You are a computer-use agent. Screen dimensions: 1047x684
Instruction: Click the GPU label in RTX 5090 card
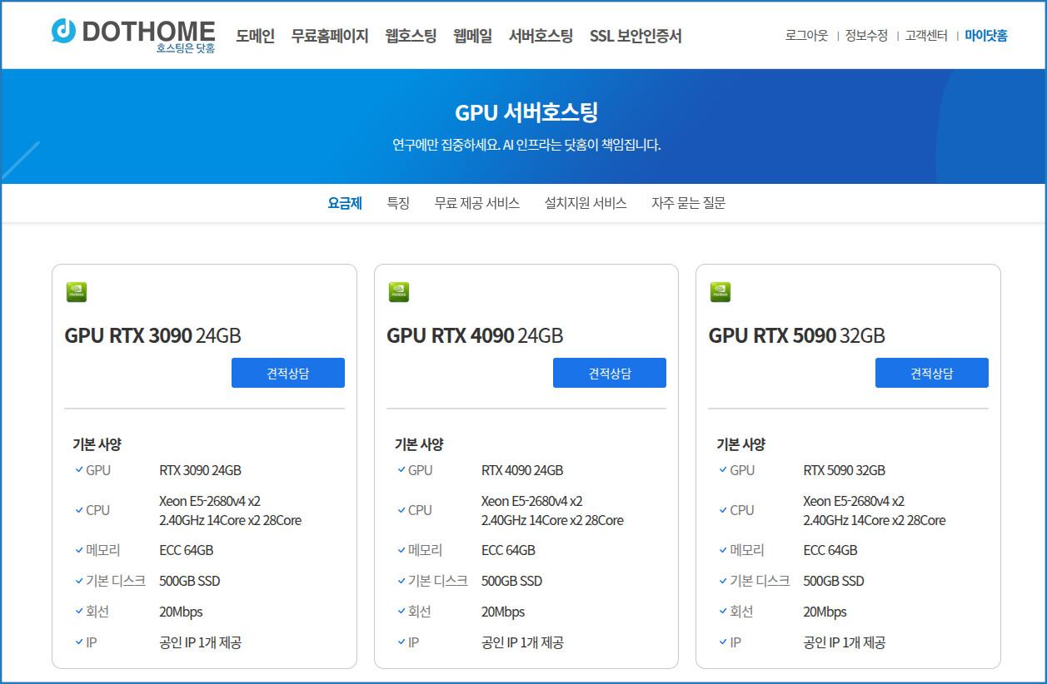742,470
